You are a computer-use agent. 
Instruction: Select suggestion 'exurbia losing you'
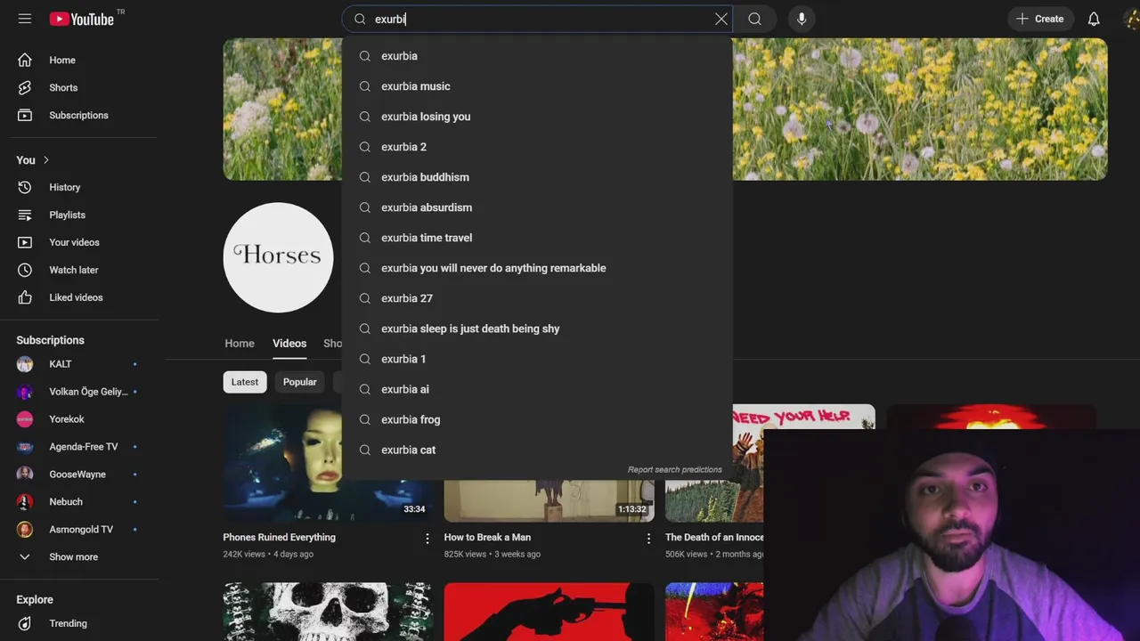[x=537, y=117]
